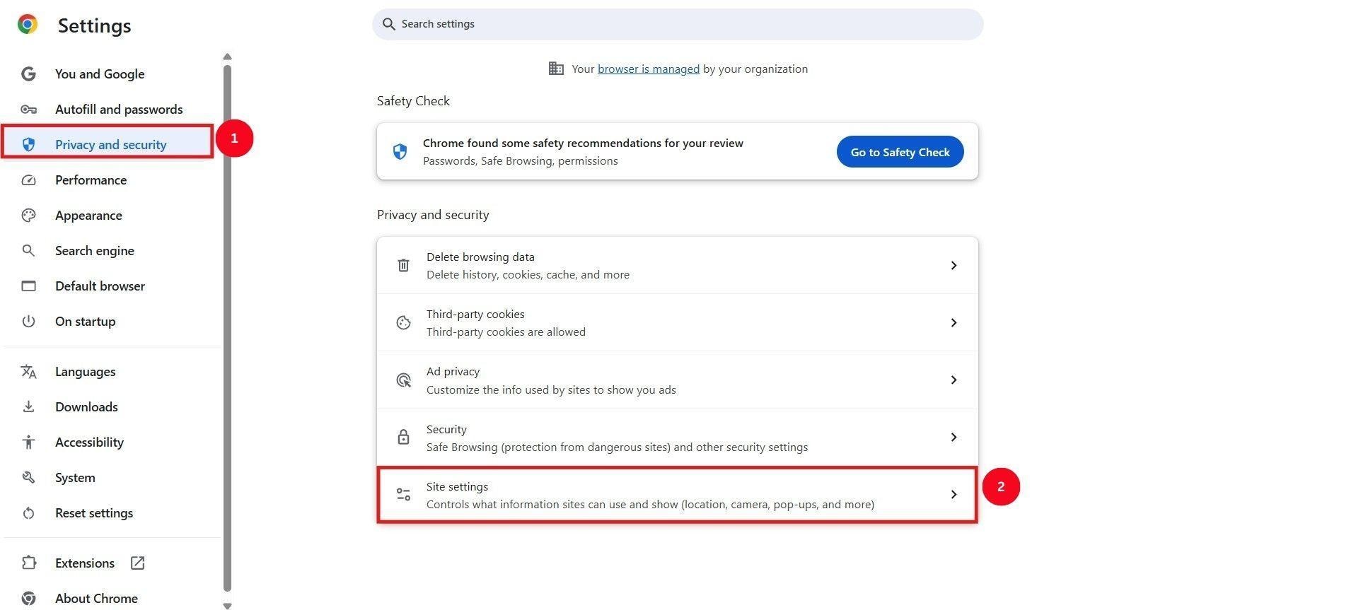Expand the Site settings row chevron
Image resolution: width=1356 pixels, height=610 pixels.
(x=954, y=494)
